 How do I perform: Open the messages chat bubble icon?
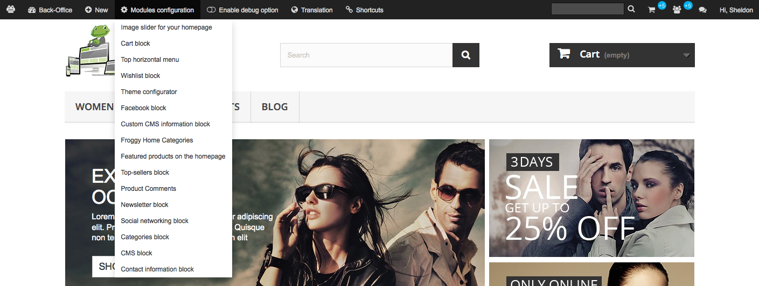click(702, 10)
